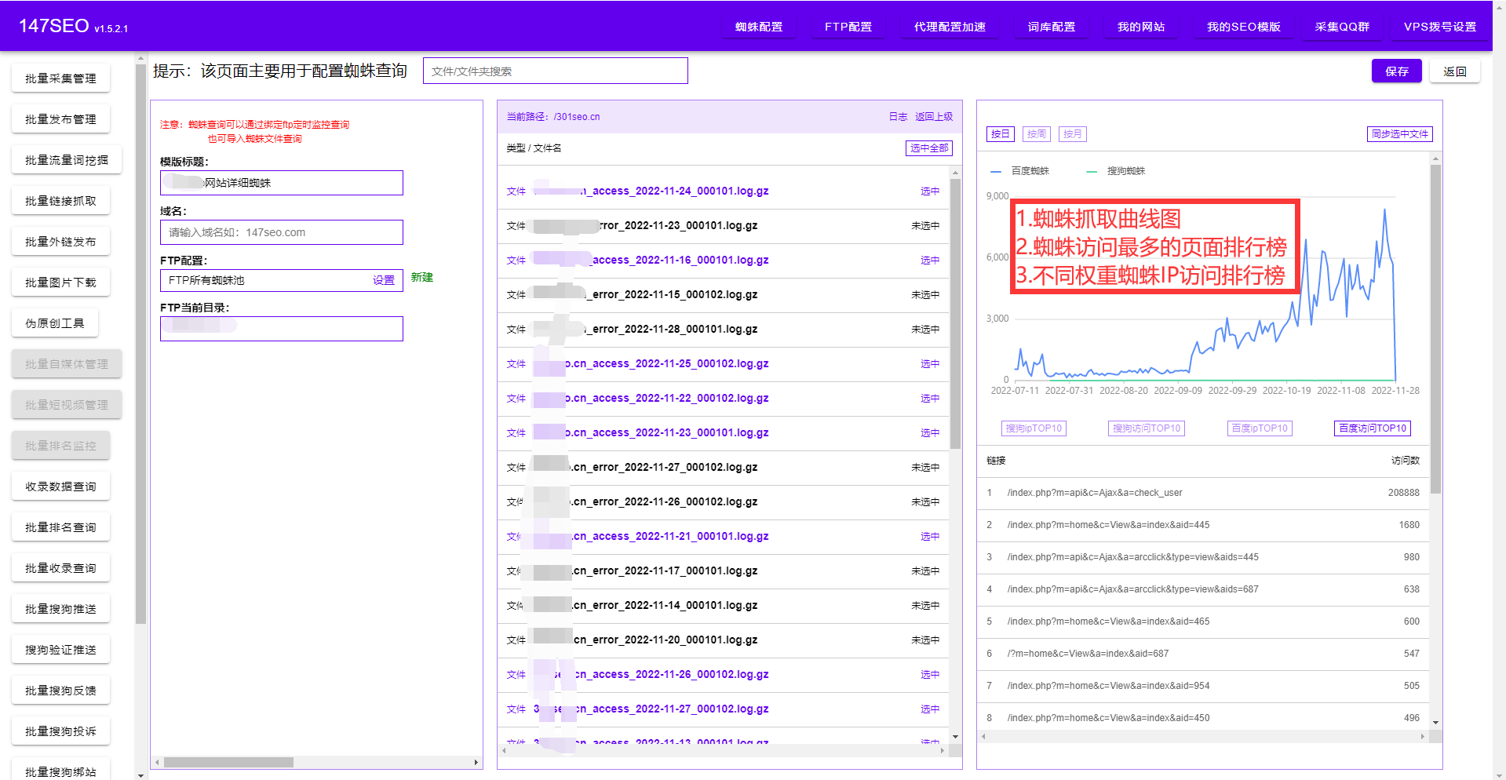Open the 词库配置 menu item
This screenshot has width=1506, height=780.
point(1051,27)
